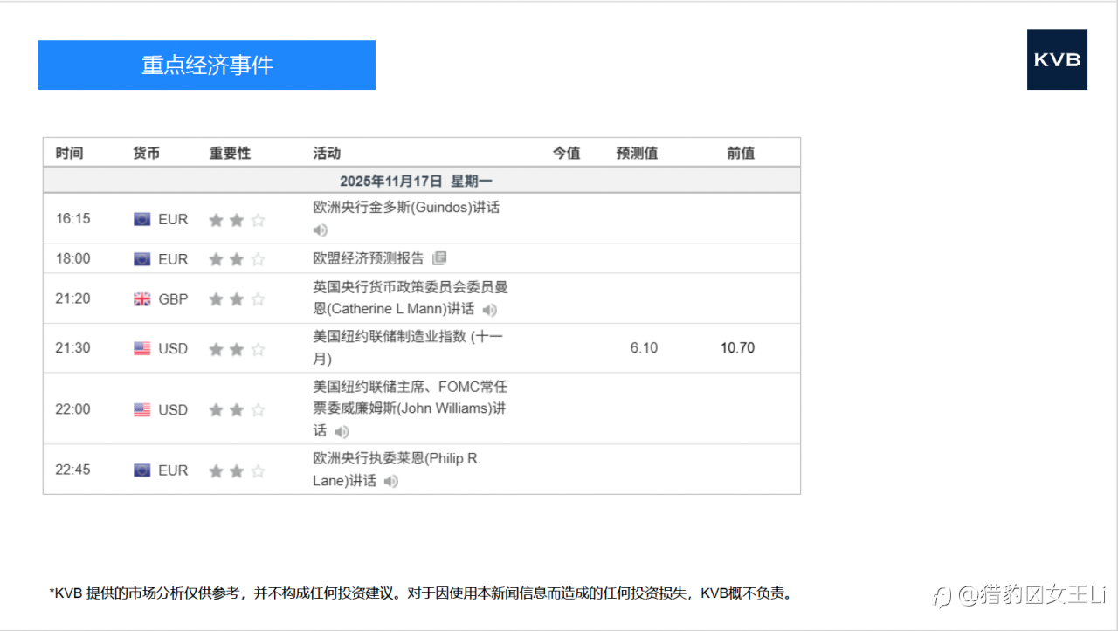Click the 重点经济事件 header banner
The image size is (1118, 631).
coord(207,65)
